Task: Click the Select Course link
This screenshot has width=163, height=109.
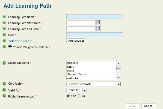Action: 19,41
